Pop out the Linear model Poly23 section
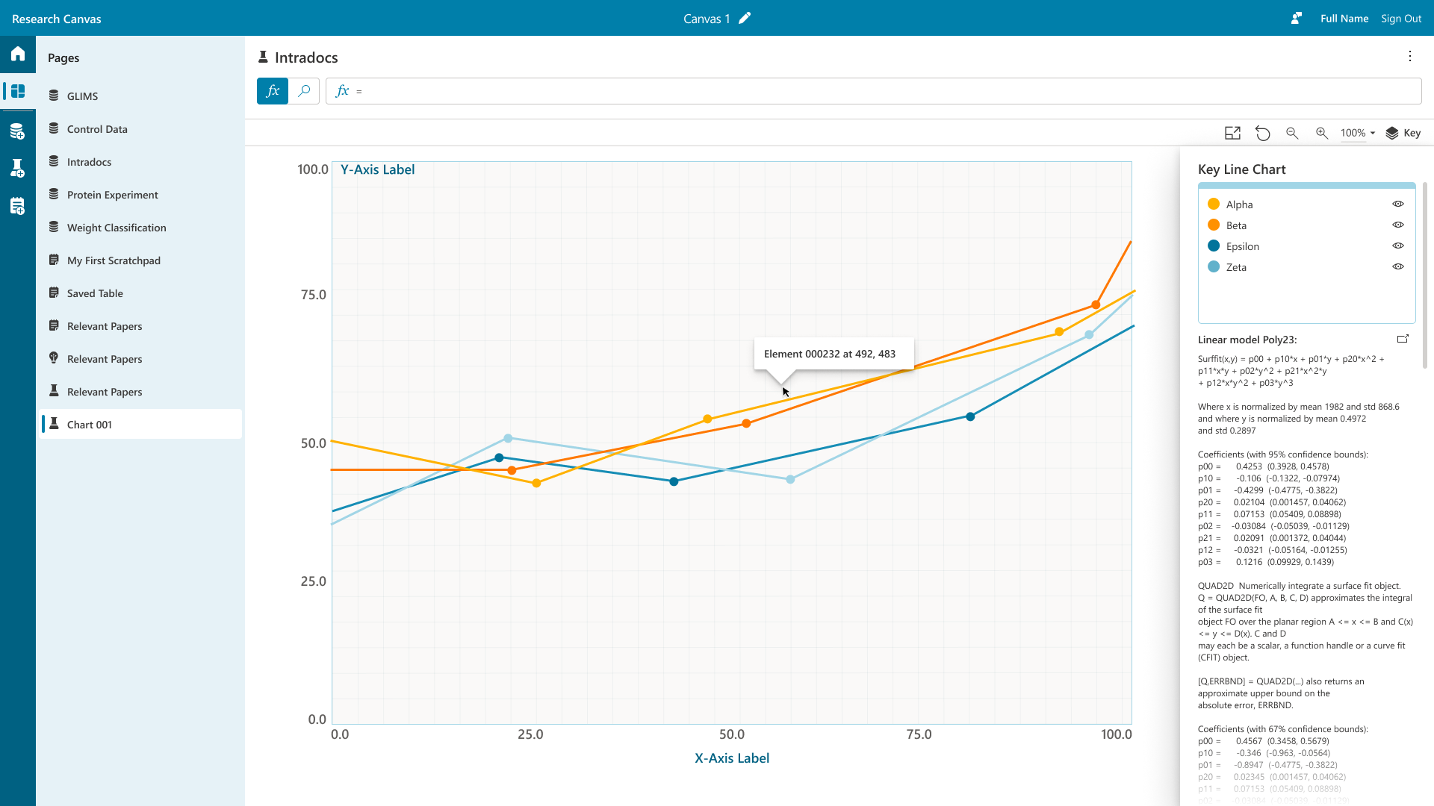 [1403, 339]
